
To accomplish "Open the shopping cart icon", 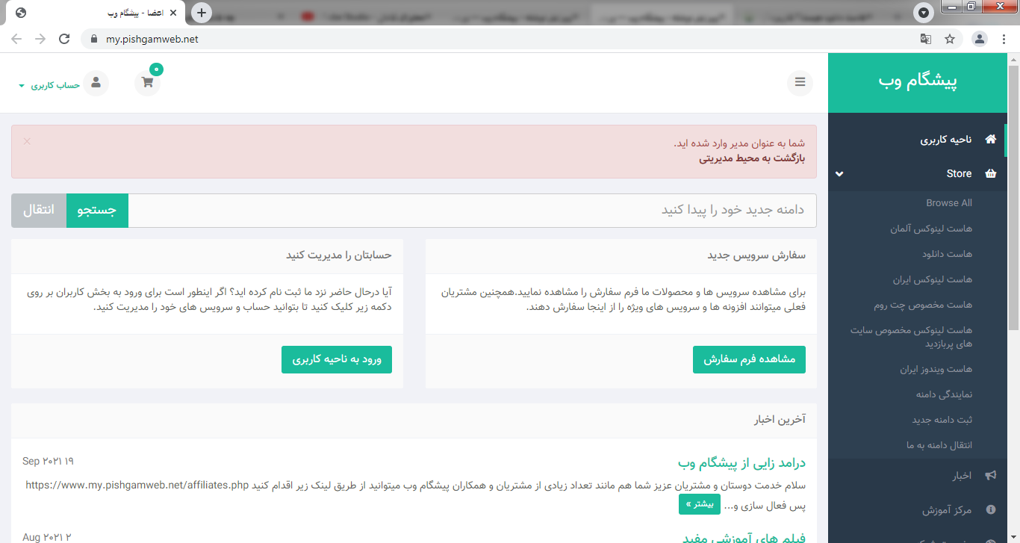I will 148,83.
